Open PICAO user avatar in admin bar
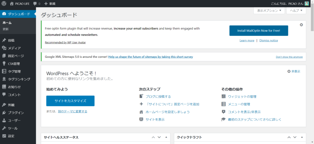Viewport: 314px width, 144px height. coord(307,4)
